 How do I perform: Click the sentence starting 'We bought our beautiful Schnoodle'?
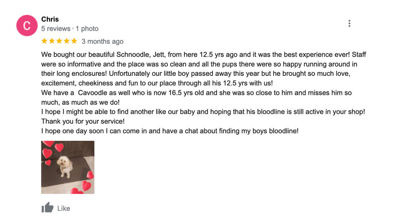[x=196, y=55]
